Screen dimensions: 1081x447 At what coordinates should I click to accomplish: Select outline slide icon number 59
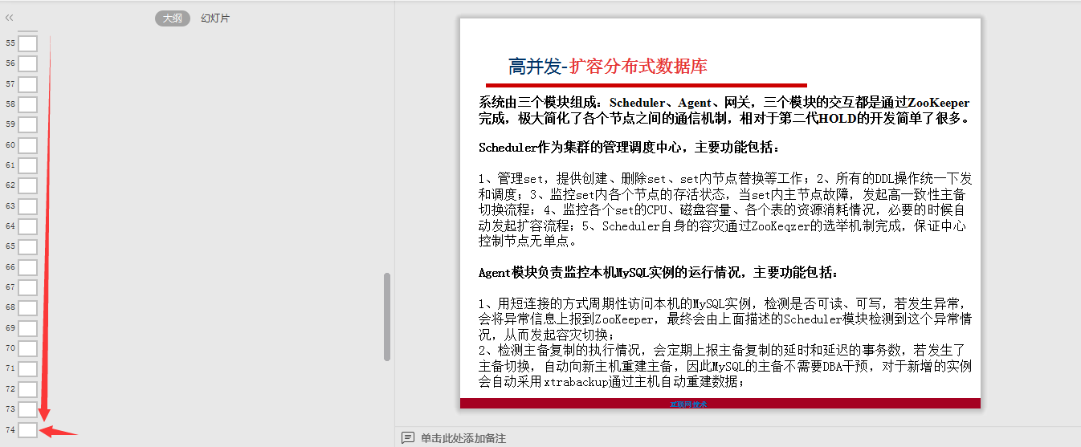click(28, 124)
